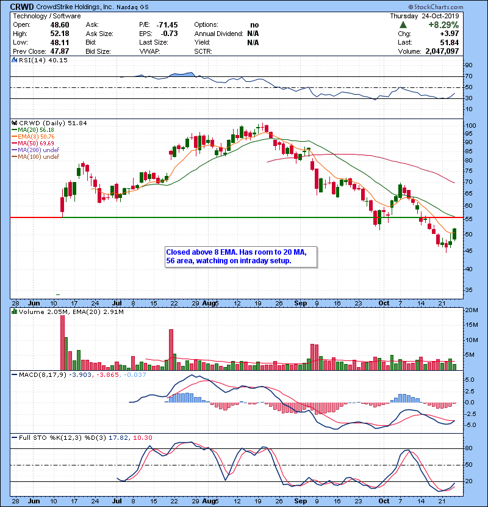Click the MACD histogram value -0.037

point(135,375)
